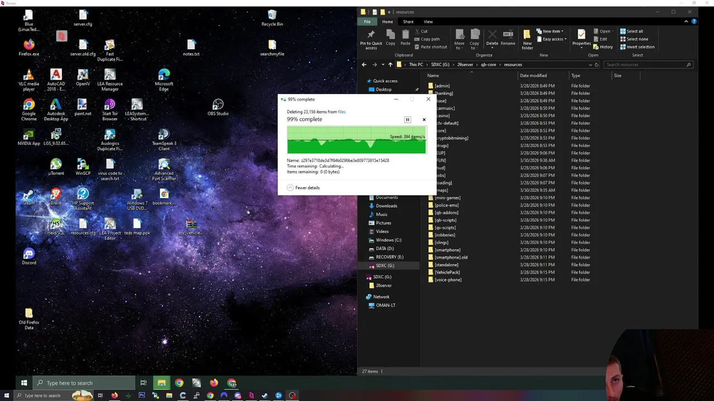Open the File ribbon tab
Viewport: 714px width, 401px height.
(367, 22)
